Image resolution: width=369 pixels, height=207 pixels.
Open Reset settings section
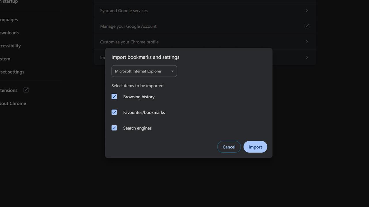12,72
